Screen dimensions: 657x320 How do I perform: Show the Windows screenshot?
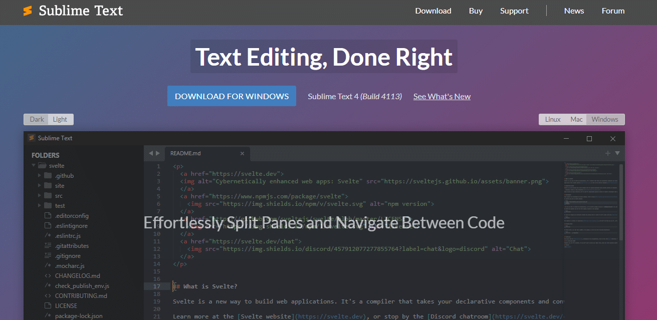tap(605, 119)
